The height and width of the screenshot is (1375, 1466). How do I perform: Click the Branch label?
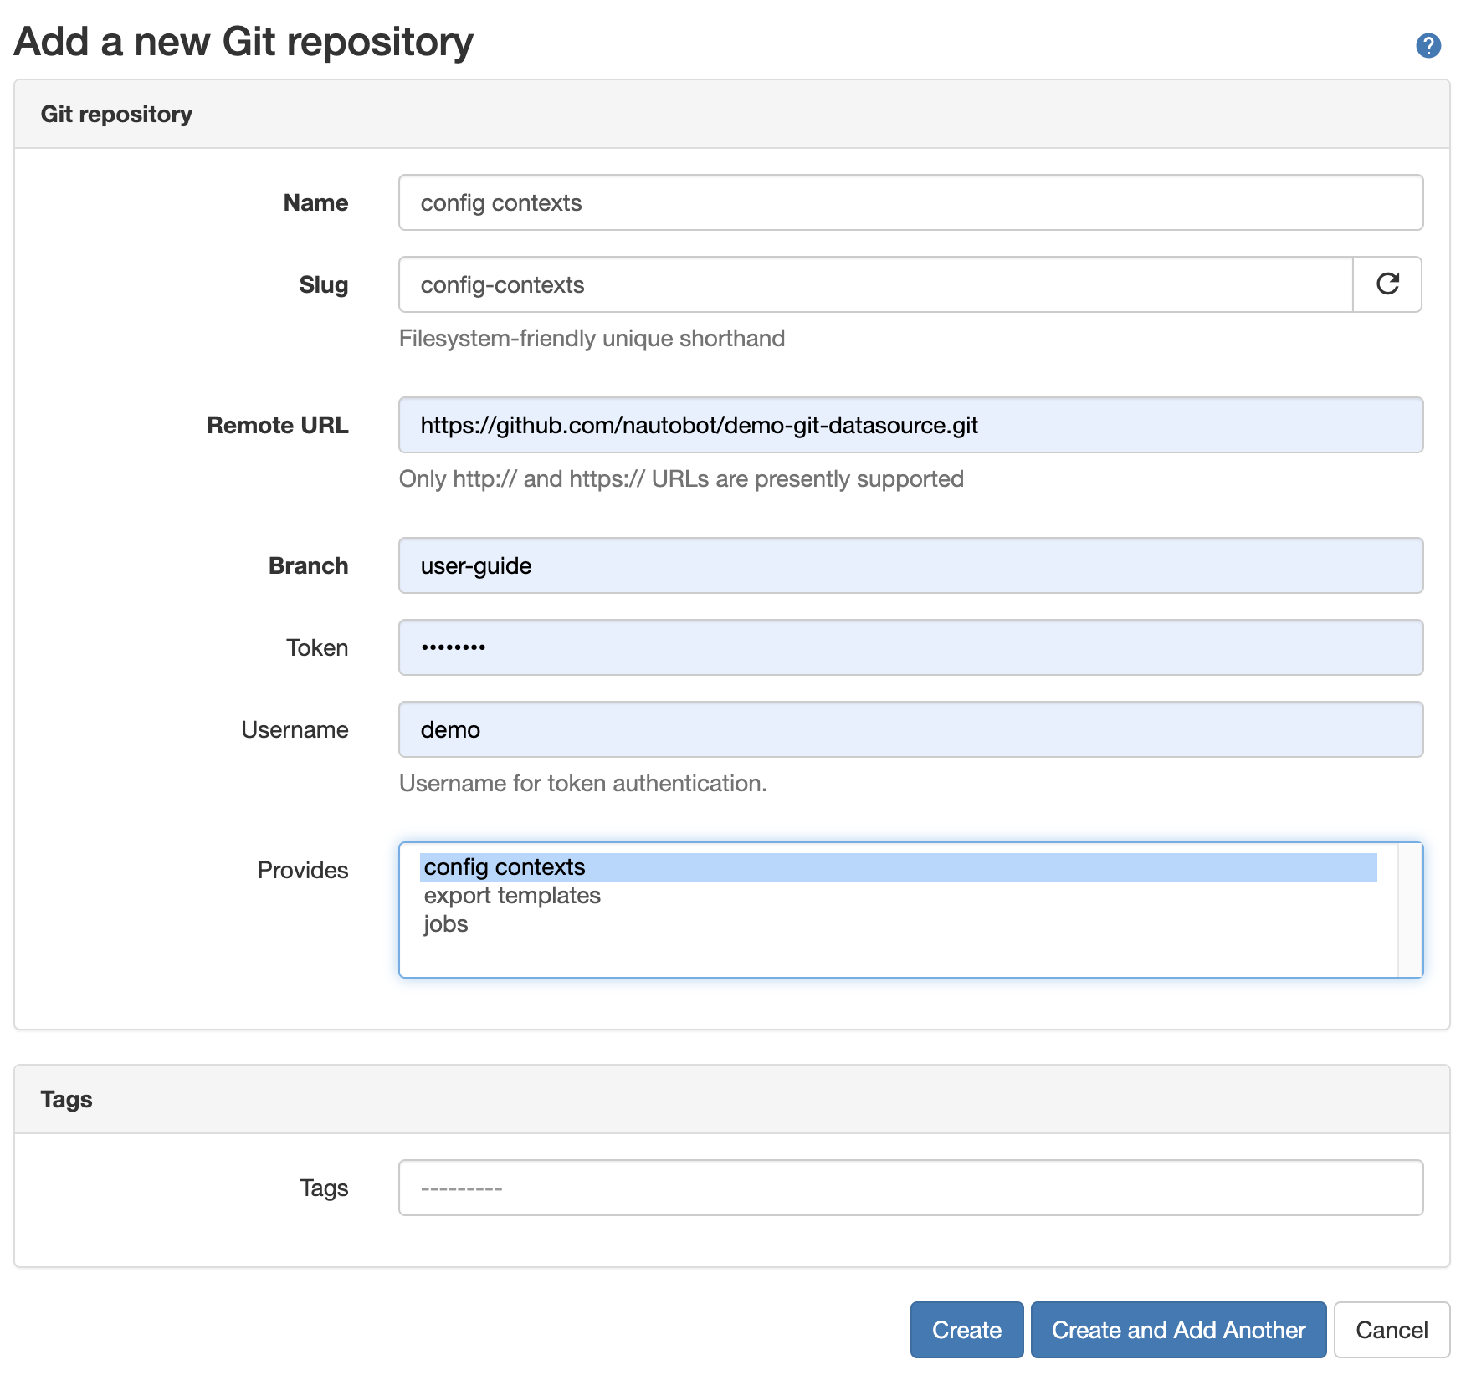308,565
